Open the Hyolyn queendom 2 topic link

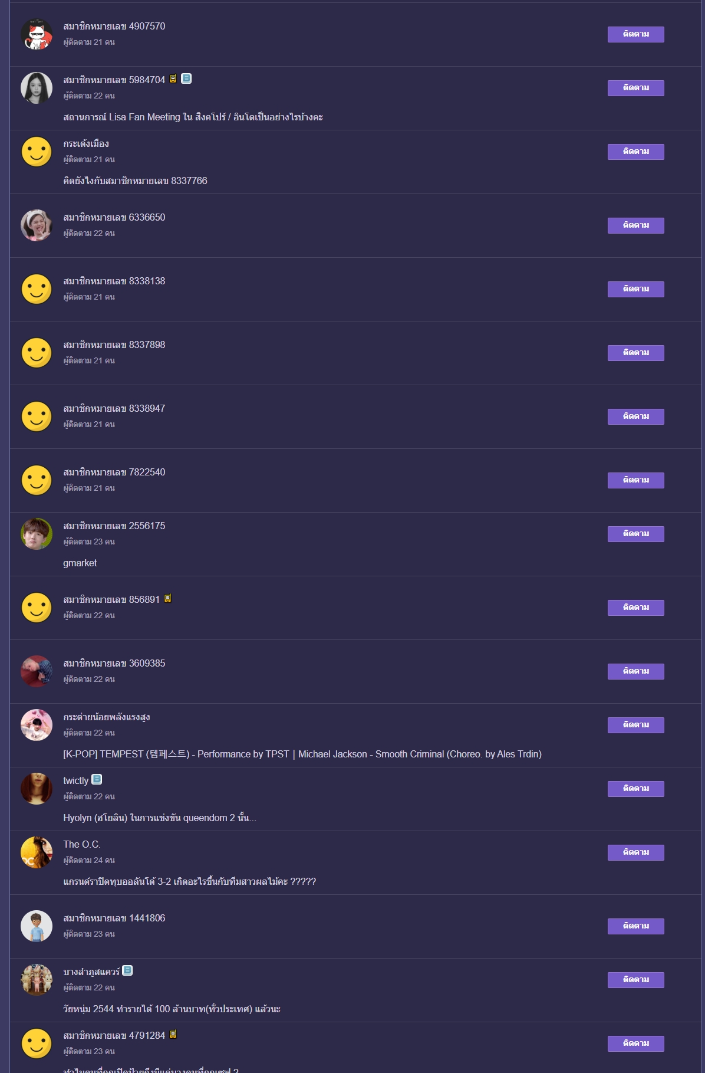pyautogui.click(x=160, y=818)
